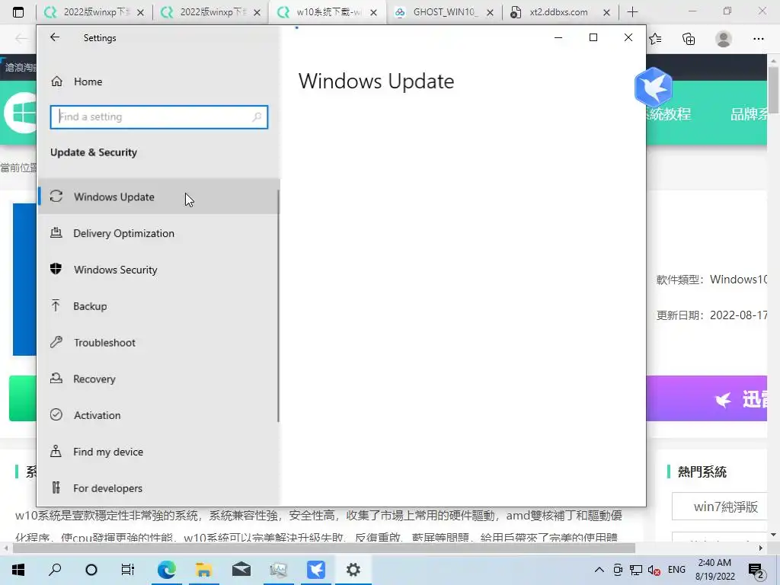Go back using Settings back arrow

[x=55, y=37]
